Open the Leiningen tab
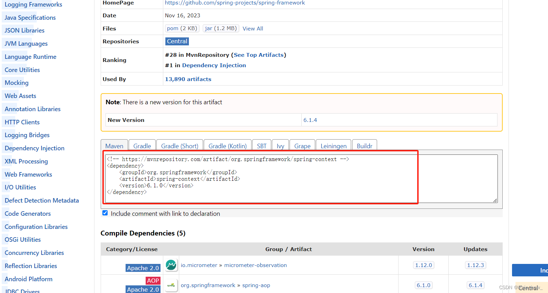 pyautogui.click(x=334, y=146)
